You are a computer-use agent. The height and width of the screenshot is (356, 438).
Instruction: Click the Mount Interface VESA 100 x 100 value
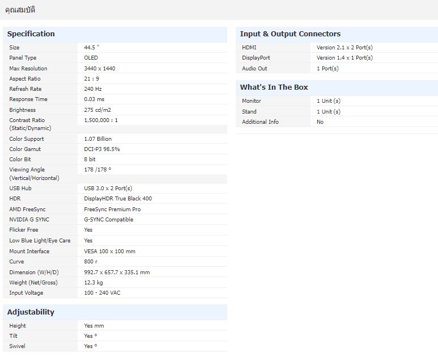coord(109,252)
